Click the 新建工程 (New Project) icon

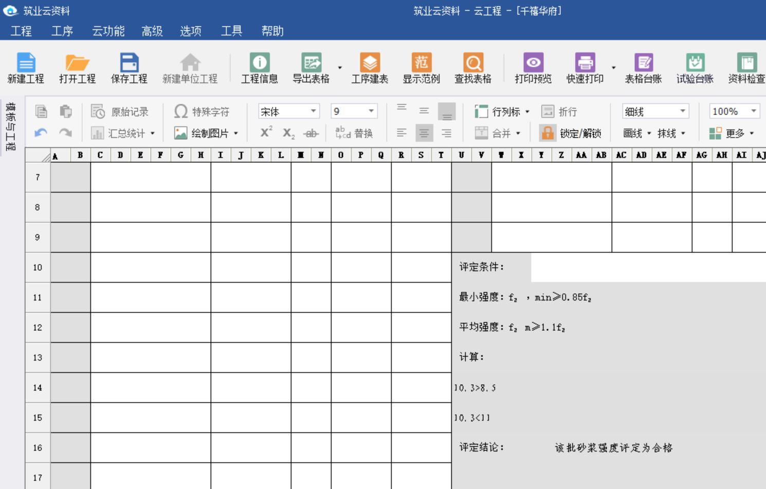(26, 63)
